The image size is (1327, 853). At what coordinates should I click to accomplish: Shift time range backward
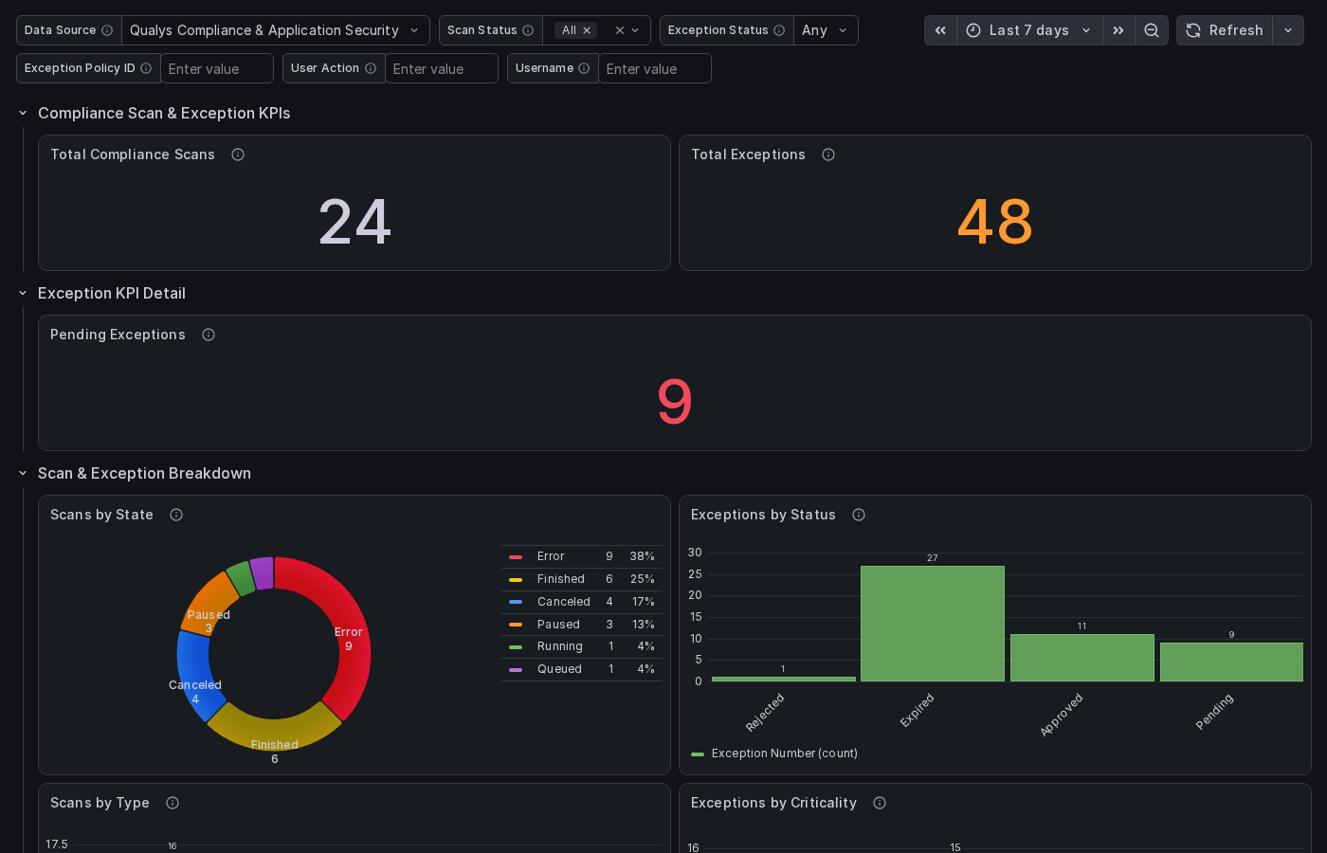940,30
